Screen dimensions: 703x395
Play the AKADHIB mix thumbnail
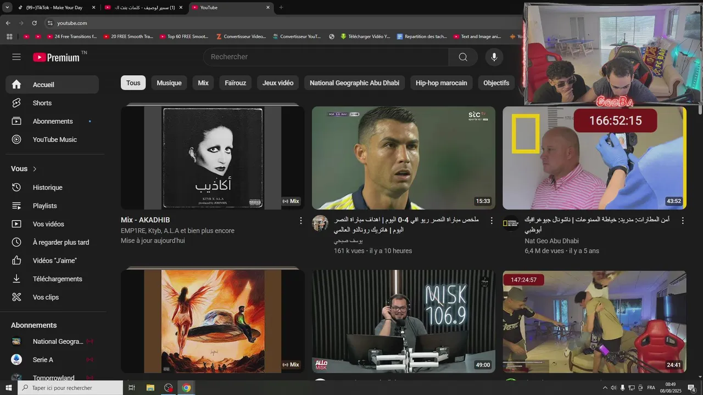pos(213,158)
